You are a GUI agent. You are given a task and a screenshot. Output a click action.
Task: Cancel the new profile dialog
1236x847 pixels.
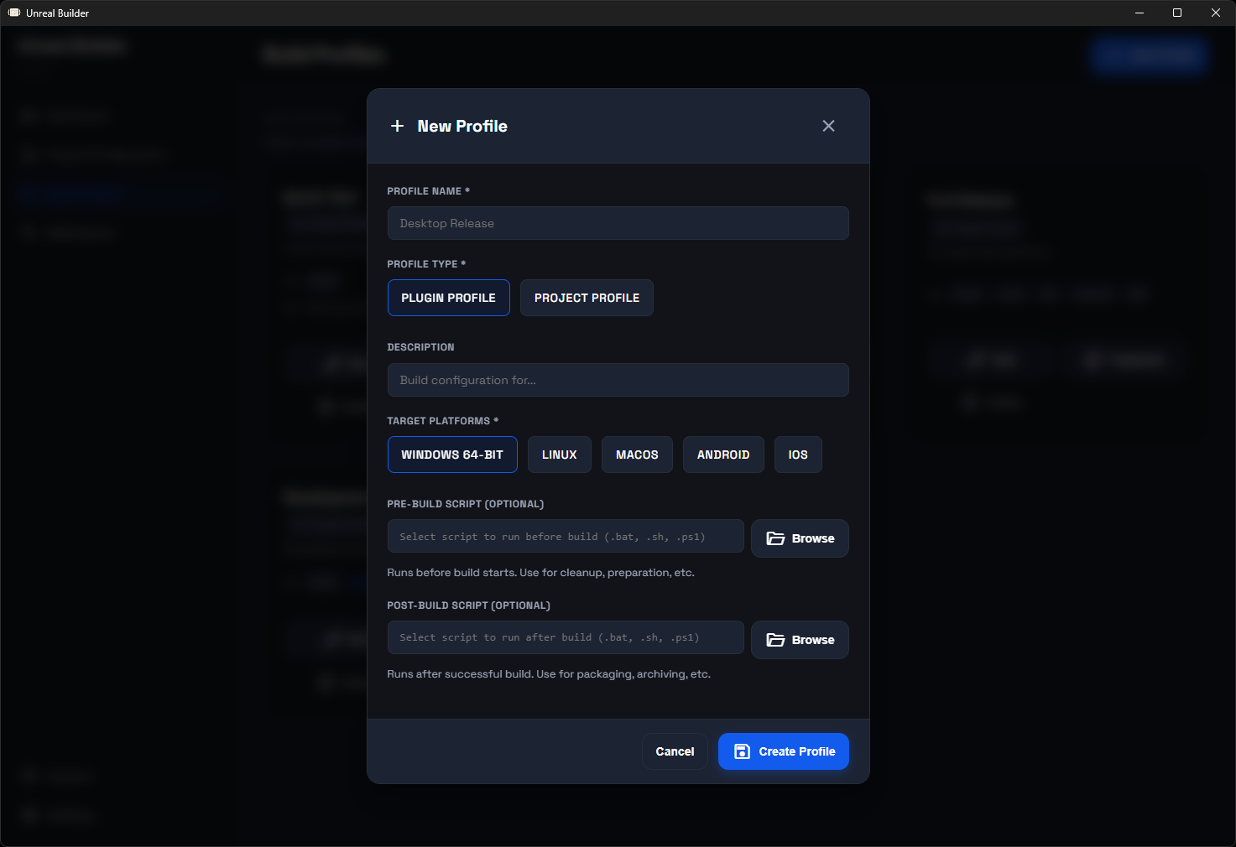(675, 751)
